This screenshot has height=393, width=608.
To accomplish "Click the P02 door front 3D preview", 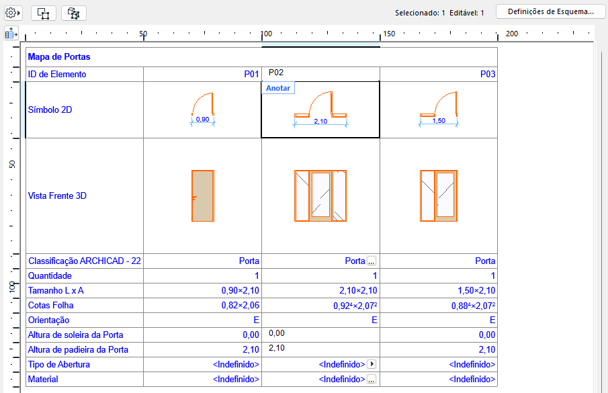I will (320, 195).
